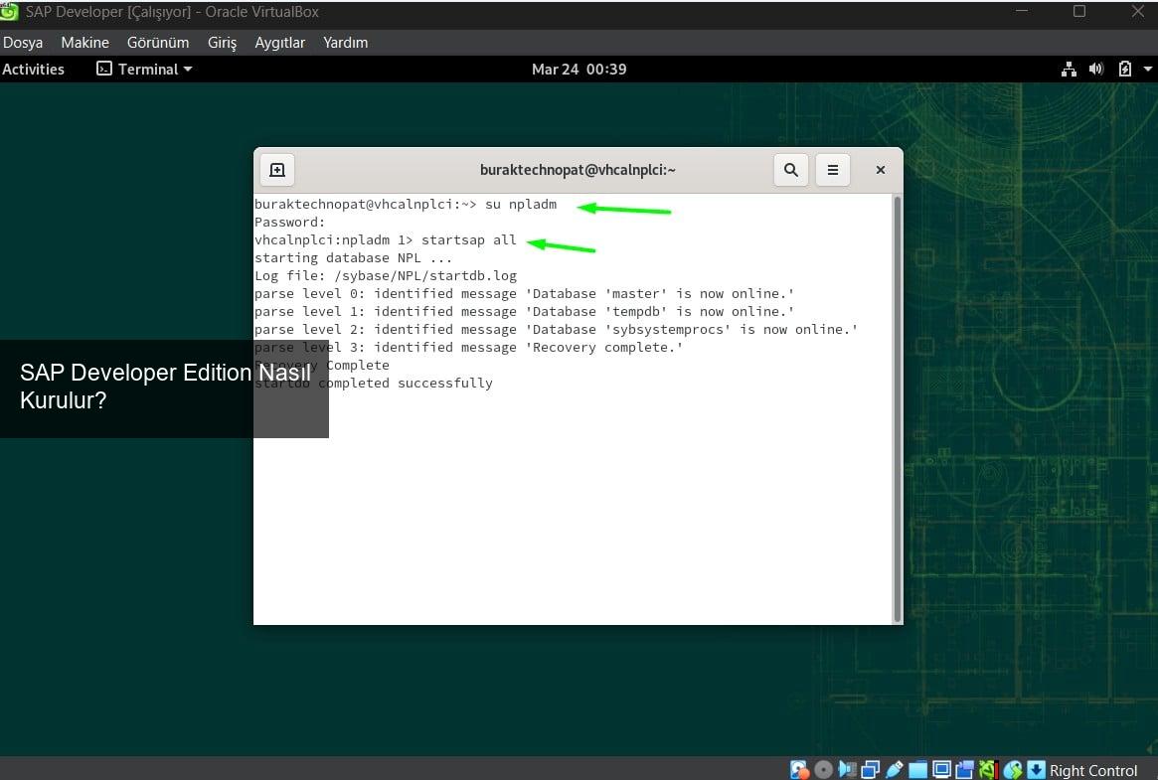Click the USB devices status icon
This screenshot has height=780, width=1158.
click(x=894, y=770)
